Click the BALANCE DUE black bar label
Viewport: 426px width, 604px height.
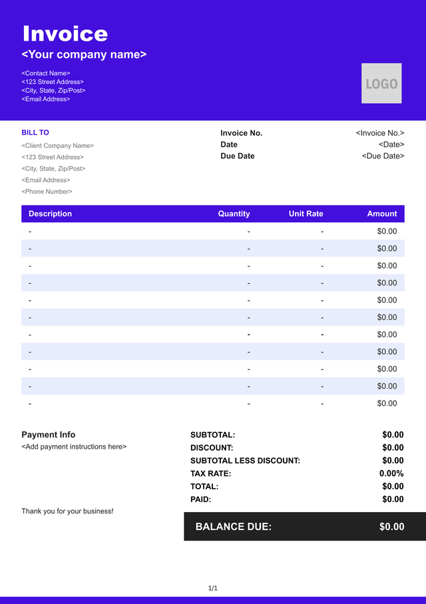pos(234,527)
